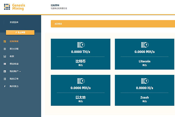Click the 我的订单 list icon

[5, 79]
